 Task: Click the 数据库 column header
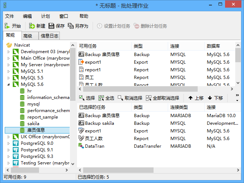click(220, 46)
